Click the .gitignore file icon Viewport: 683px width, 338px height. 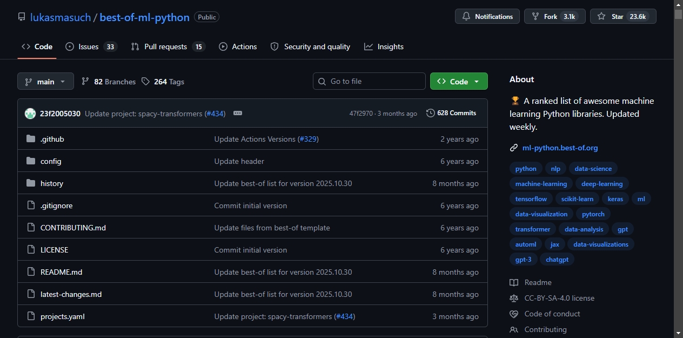[31, 206]
